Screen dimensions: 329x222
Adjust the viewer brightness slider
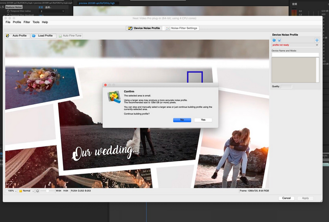[47, 191]
